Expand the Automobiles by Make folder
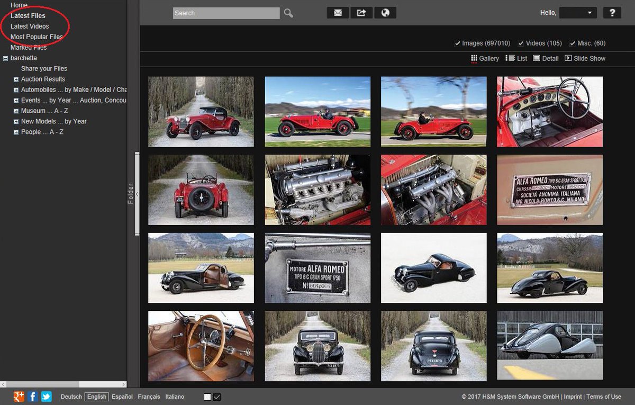This screenshot has width=635, height=405. [16, 90]
